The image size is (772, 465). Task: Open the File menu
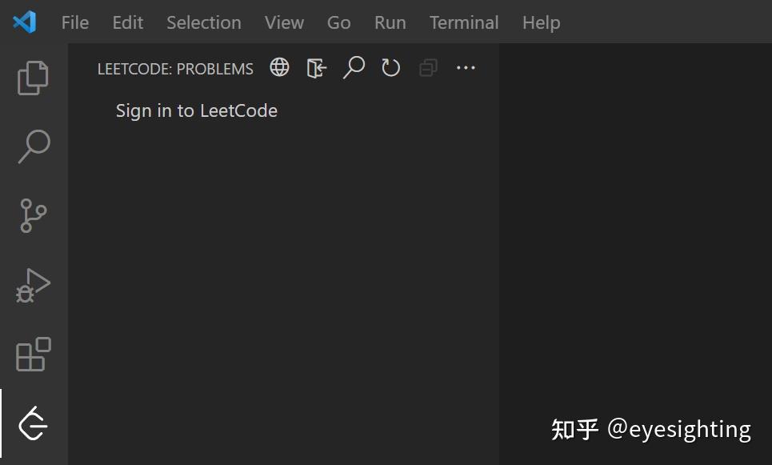click(74, 22)
